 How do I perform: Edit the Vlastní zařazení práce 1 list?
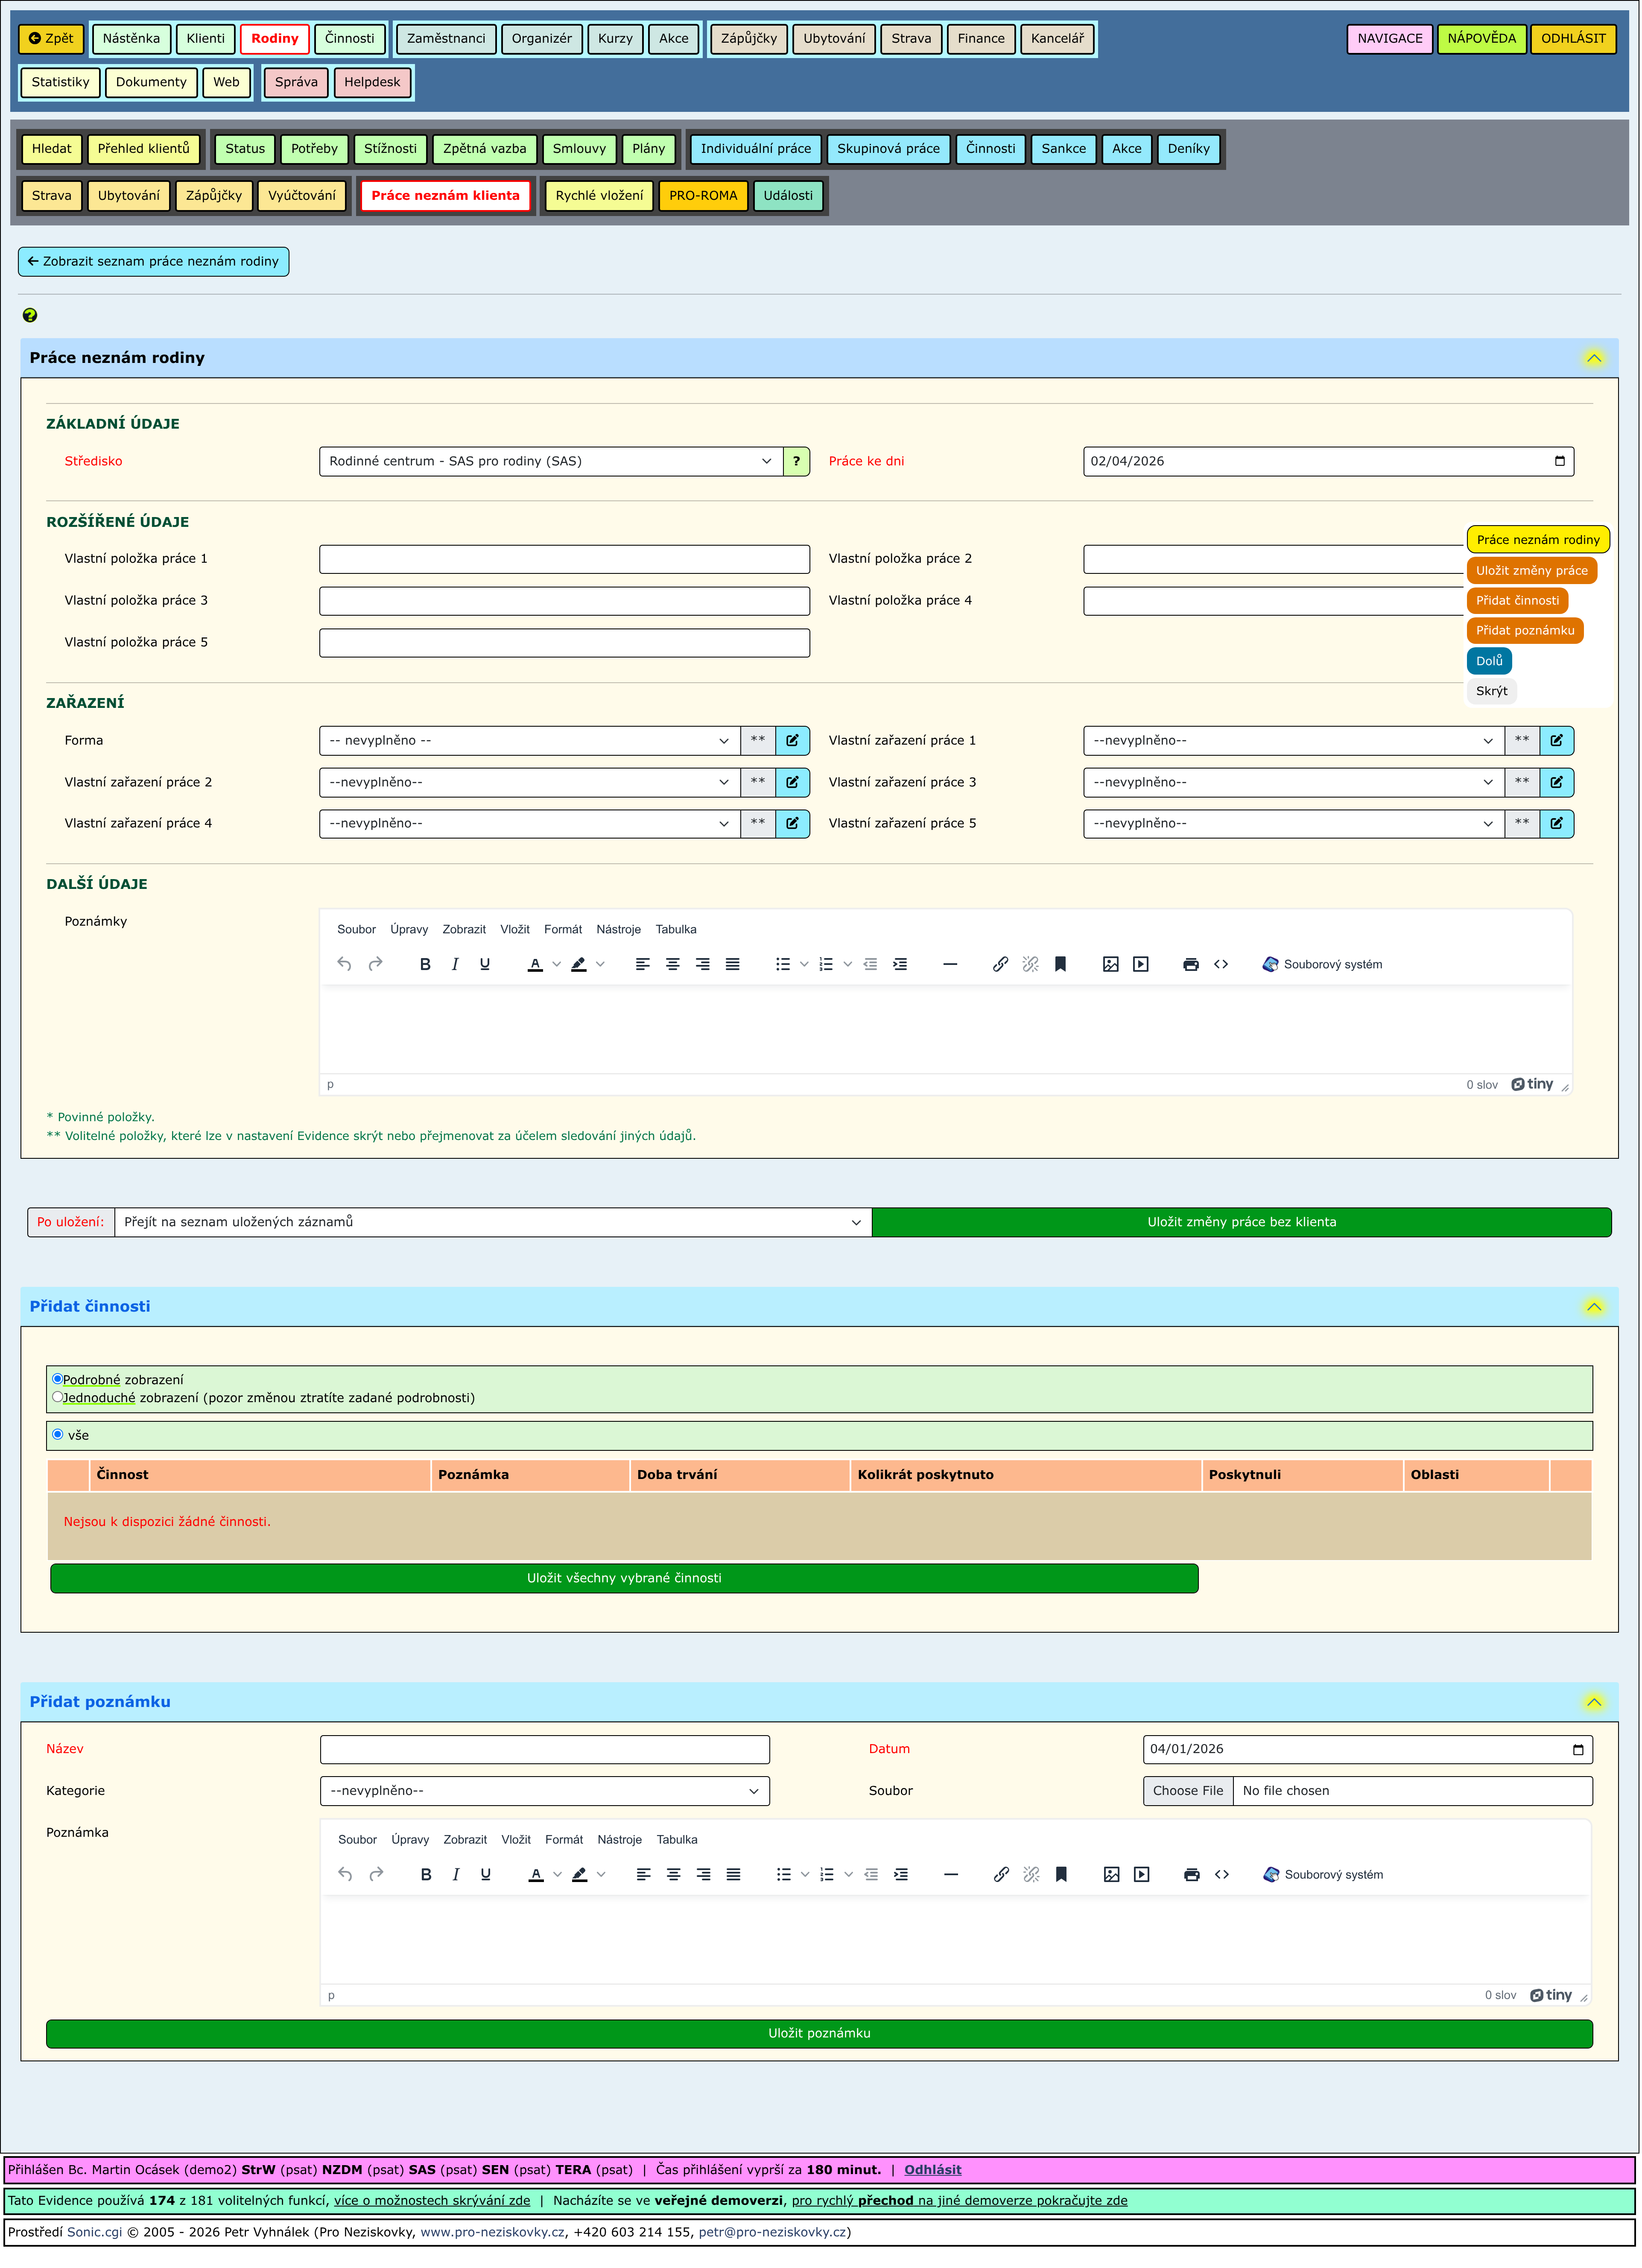point(1557,741)
